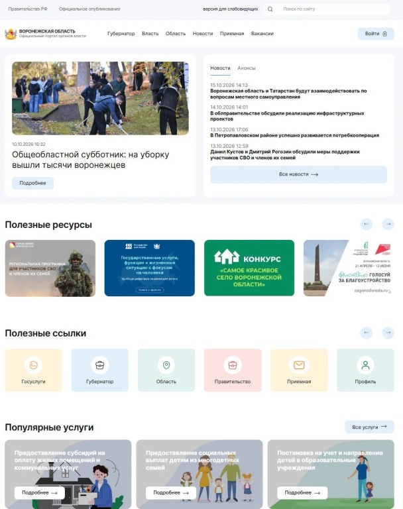Click heading Популярные услуги
The width and height of the screenshot is (403, 509).
coord(49,427)
